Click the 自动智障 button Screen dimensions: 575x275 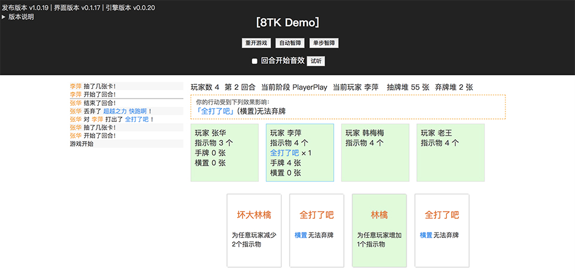click(x=290, y=43)
